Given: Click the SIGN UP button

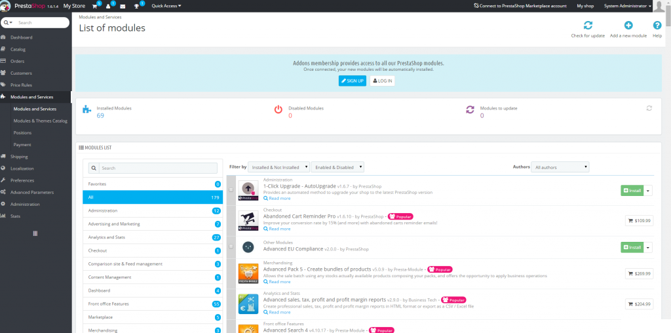Looking at the screenshot, I should 352,81.
